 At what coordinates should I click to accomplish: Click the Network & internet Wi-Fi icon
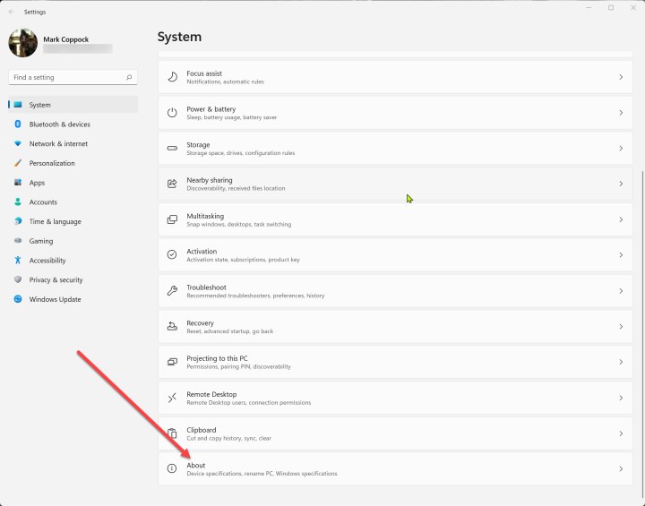click(x=18, y=143)
